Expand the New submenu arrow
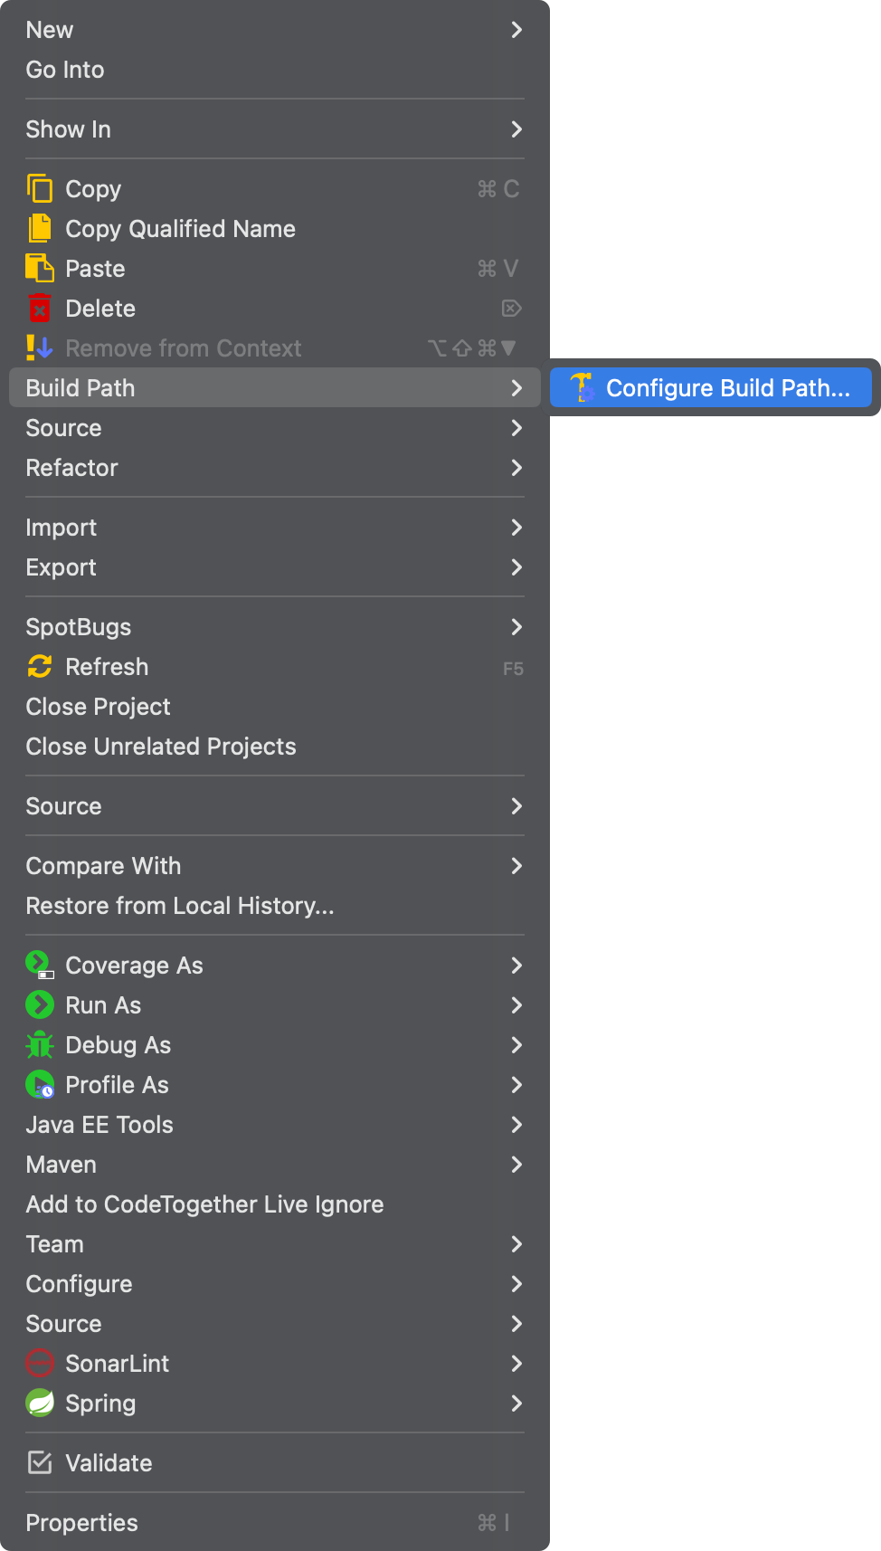The image size is (881, 1551). (516, 30)
